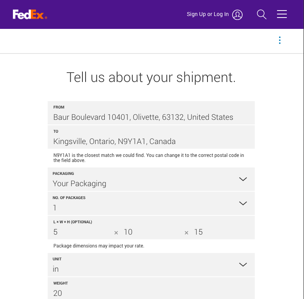This screenshot has width=304, height=299.
Task: Click the length field containing 5
Action: pos(81,232)
